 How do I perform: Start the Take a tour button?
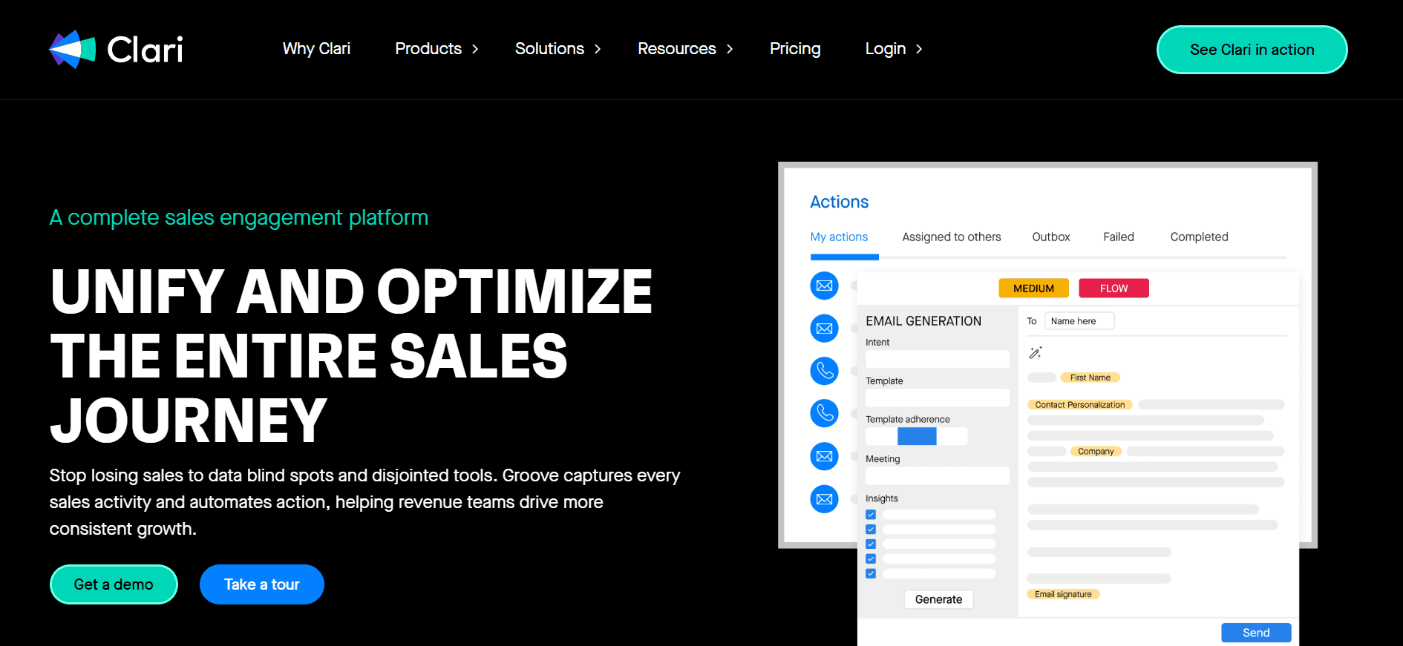point(262,584)
